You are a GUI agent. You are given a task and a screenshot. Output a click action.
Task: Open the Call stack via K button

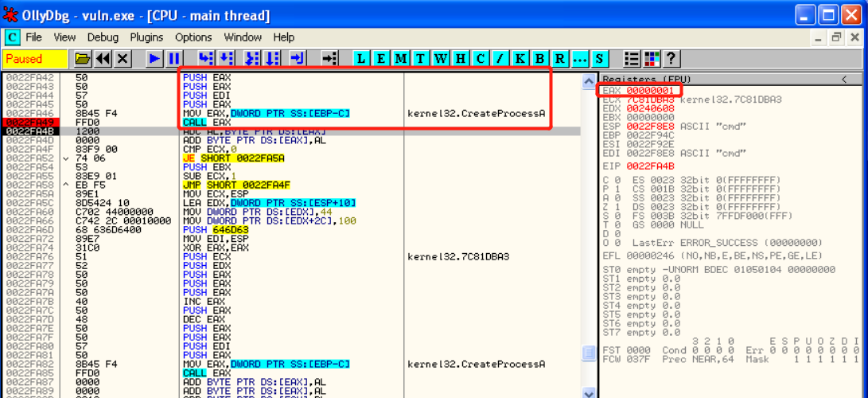click(x=520, y=59)
